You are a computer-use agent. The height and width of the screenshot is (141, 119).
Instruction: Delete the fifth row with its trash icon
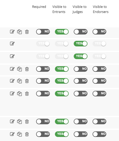click(x=27, y=81)
